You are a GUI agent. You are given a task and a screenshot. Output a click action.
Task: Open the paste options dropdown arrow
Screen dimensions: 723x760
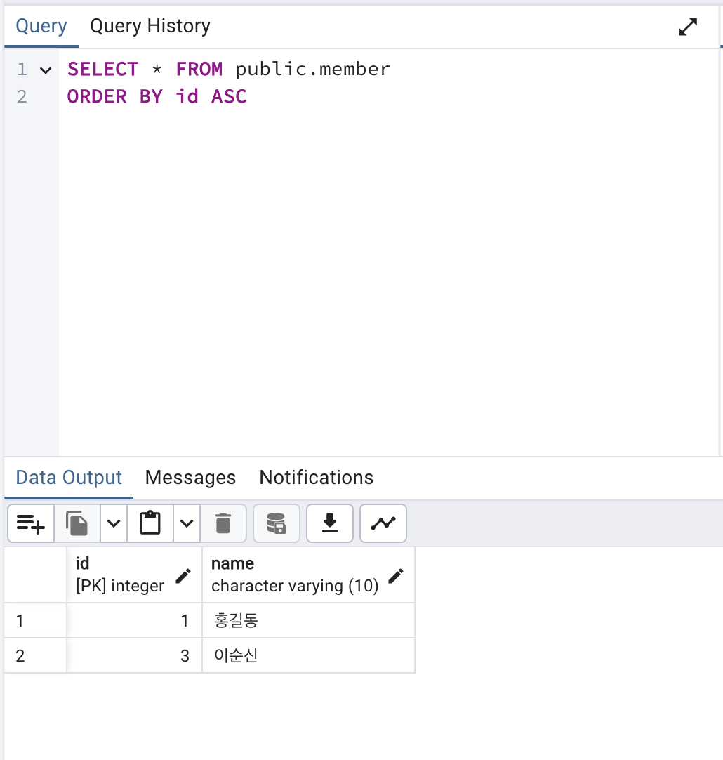(187, 523)
